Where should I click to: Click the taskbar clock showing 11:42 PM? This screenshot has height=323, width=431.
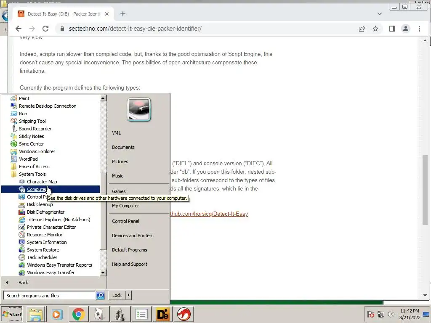pyautogui.click(x=410, y=314)
